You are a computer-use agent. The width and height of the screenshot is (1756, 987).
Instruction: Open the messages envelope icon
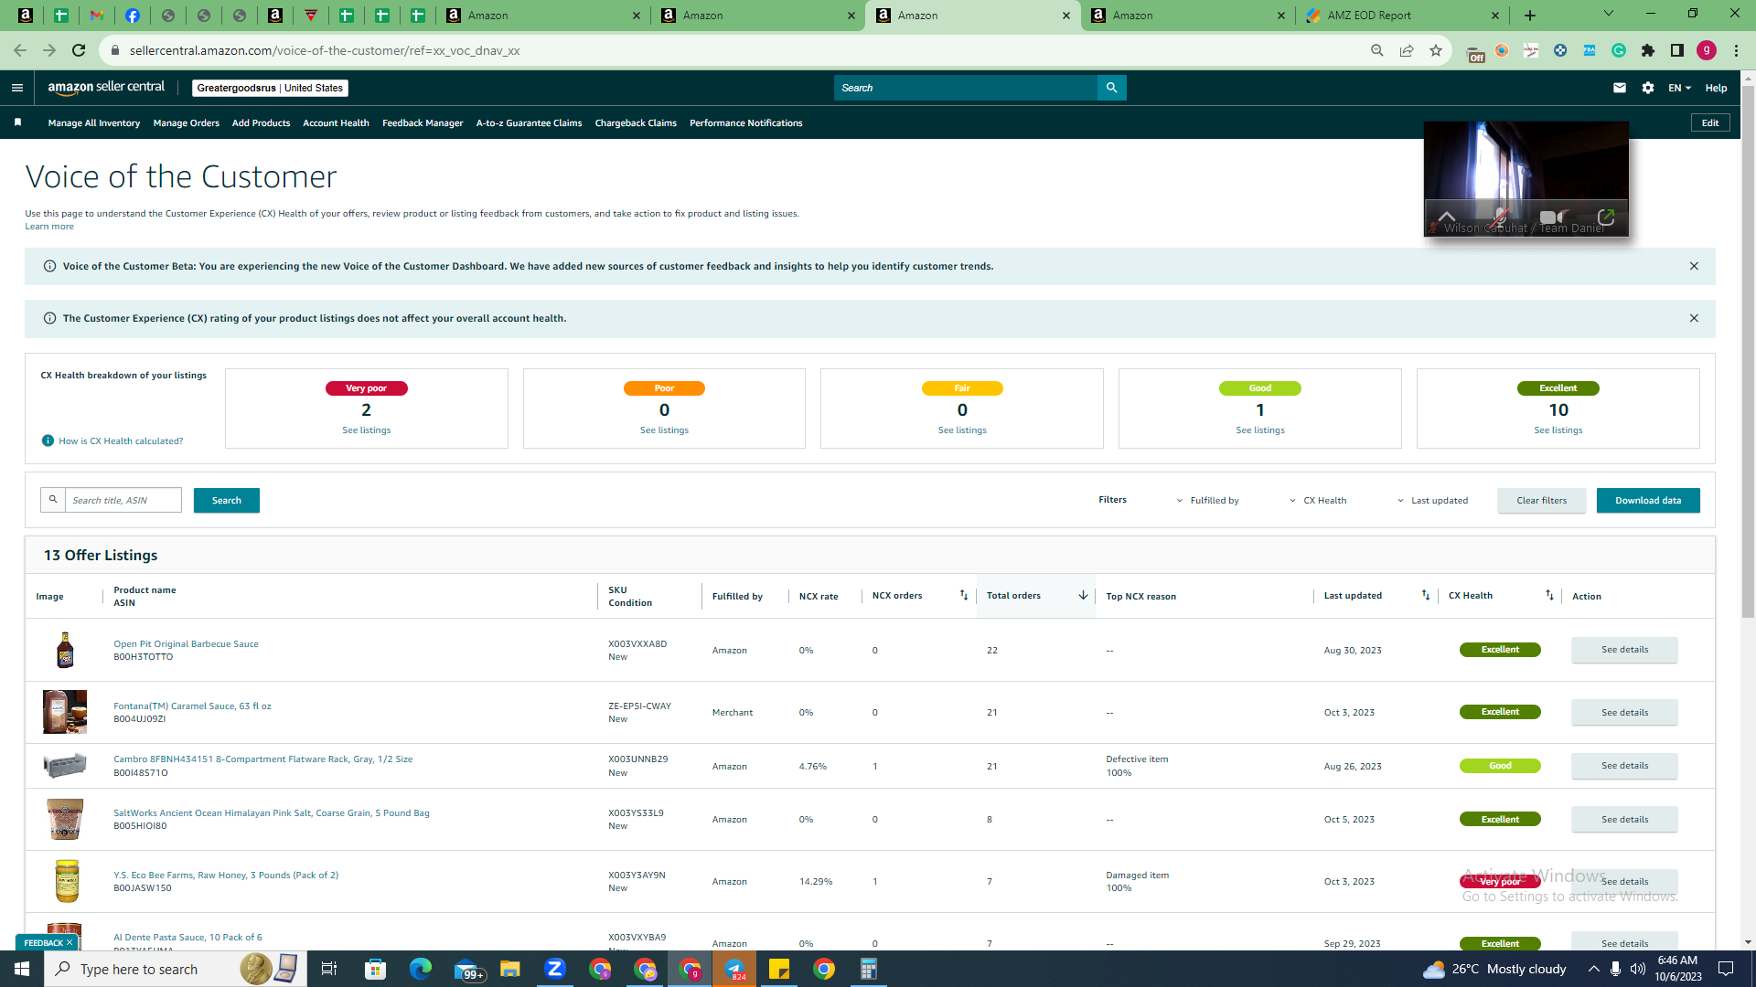(1620, 88)
